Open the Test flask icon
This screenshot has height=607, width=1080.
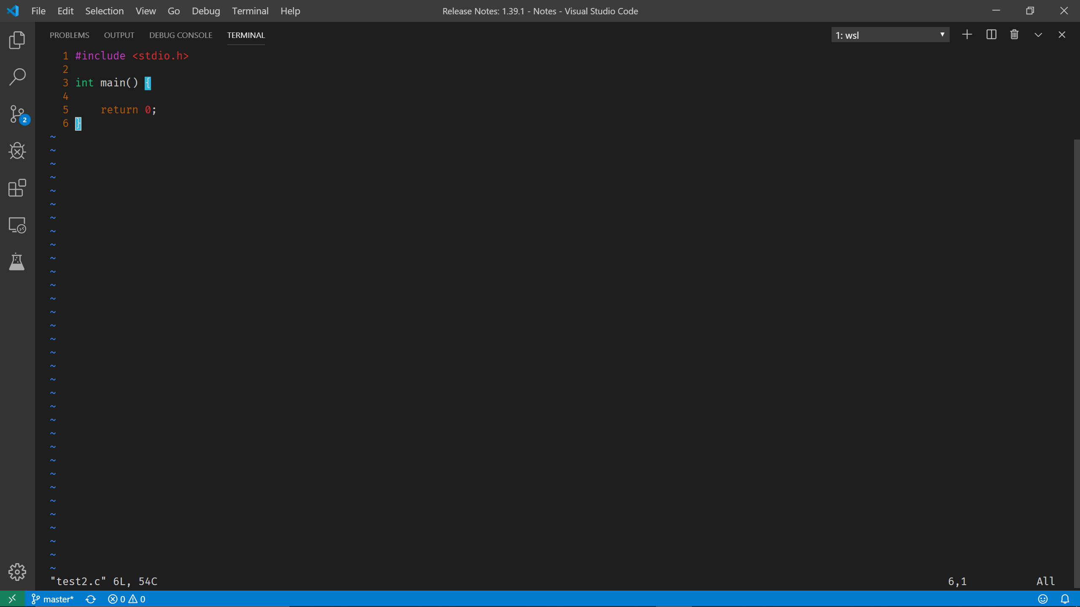[x=17, y=262]
